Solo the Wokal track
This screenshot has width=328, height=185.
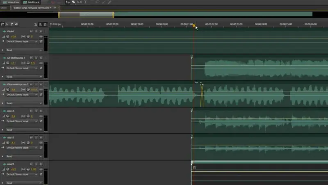tap(36, 31)
